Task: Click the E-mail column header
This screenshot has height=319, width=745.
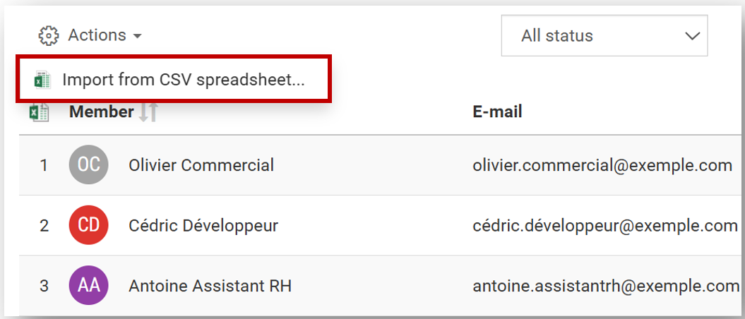Action: click(497, 112)
